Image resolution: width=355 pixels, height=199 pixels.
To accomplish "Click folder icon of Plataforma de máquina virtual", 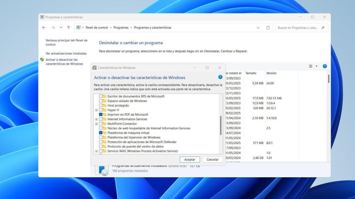I will [x=104, y=133].
